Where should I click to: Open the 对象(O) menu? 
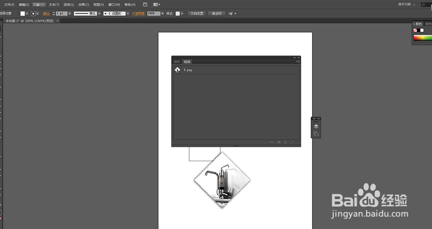click(39, 4)
